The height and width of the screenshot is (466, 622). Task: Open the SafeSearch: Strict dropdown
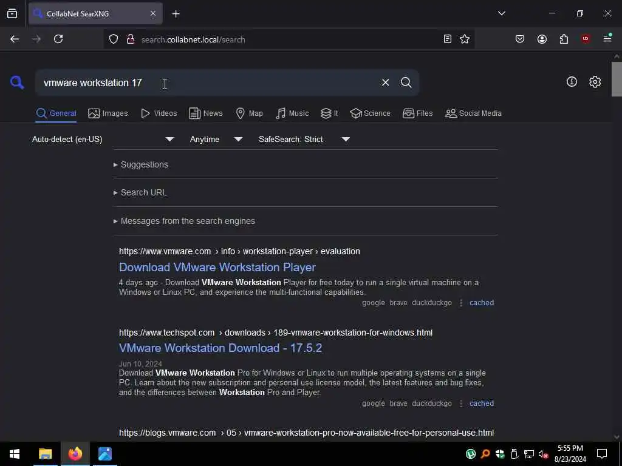(304, 139)
